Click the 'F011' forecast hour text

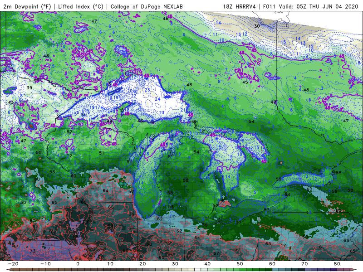click(269, 6)
